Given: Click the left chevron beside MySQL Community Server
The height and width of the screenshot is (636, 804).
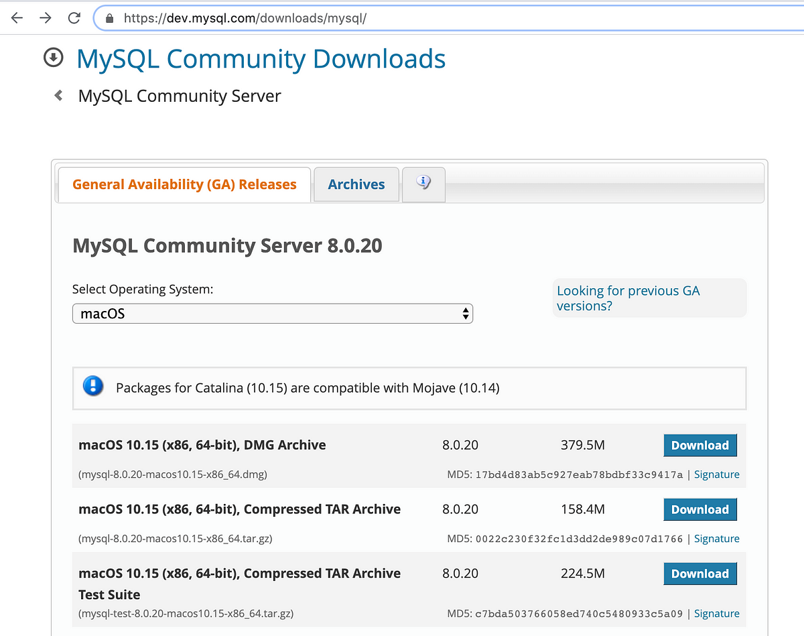Looking at the screenshot, I should coord(58,96).
